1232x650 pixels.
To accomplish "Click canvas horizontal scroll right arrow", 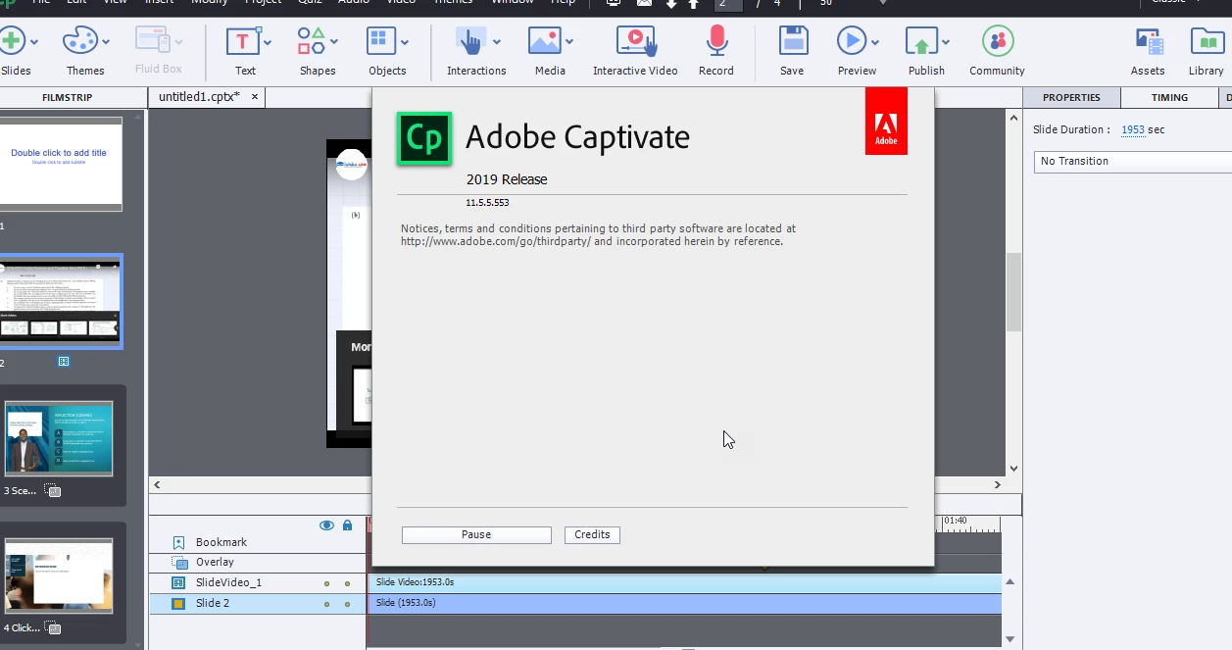I will 998,484.
